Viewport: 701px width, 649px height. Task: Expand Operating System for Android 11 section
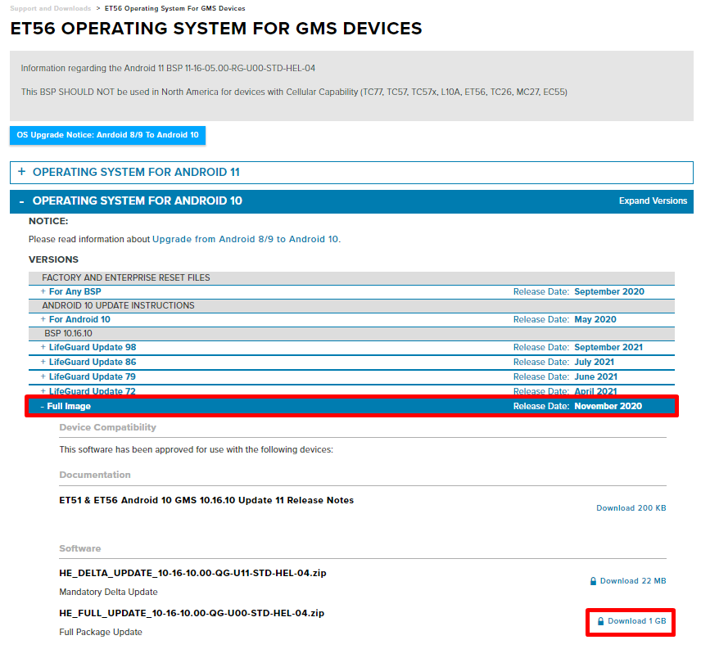(351, 173)
